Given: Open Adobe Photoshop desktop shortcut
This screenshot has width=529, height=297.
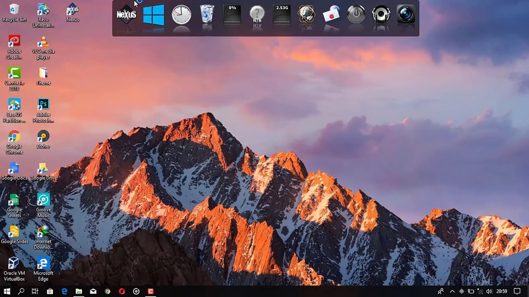Looking at the screenshot, I should click(x=43, y=110).
